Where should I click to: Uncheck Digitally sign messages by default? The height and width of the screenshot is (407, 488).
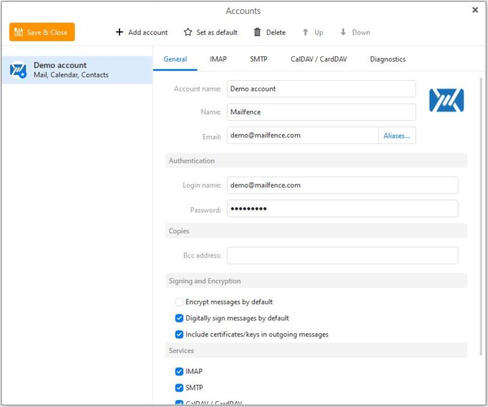coord(179,318)
